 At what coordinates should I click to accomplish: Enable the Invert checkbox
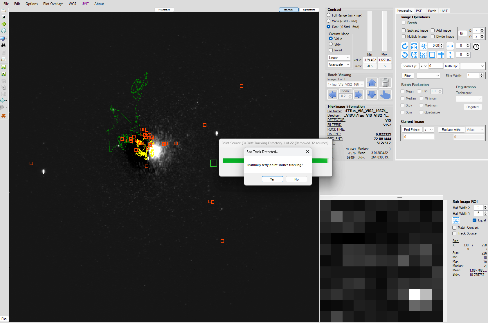(331, 50)
